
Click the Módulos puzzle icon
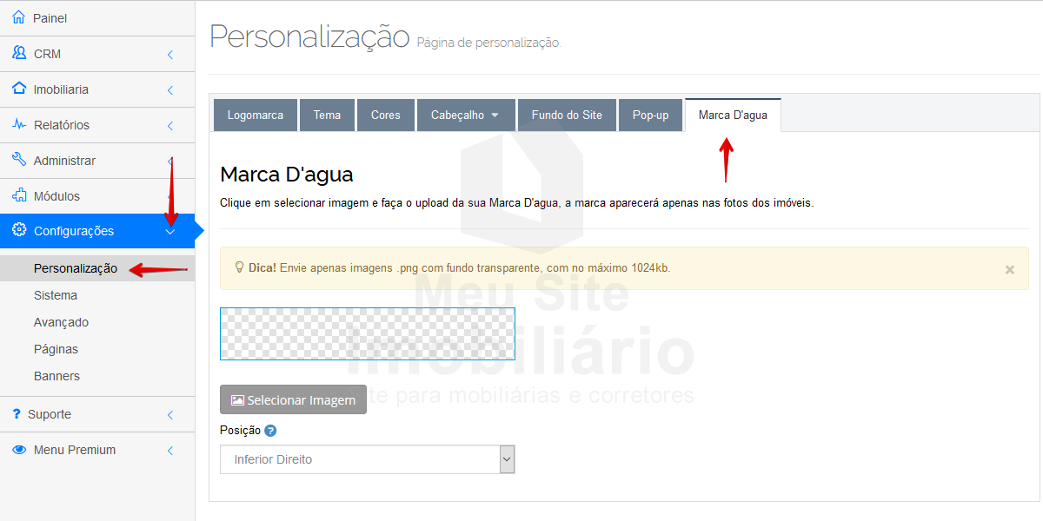[19, 195]
